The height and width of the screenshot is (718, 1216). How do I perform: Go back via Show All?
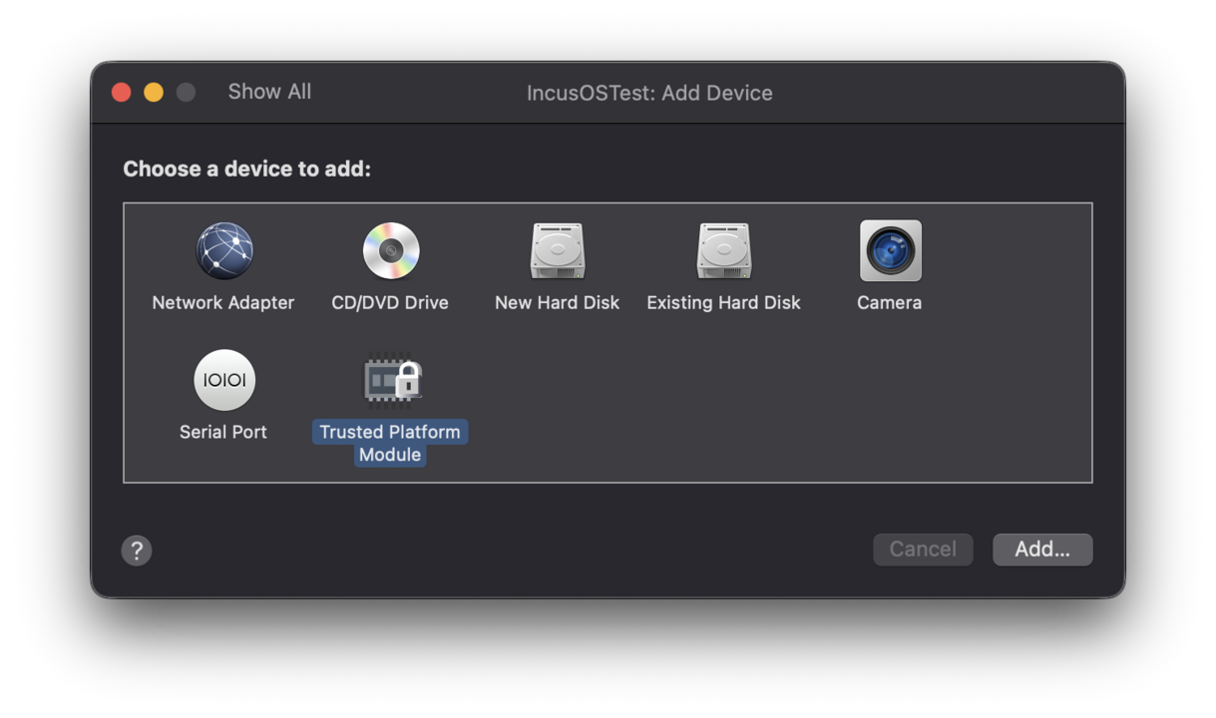pyautogui.click(x=269, y=92)
